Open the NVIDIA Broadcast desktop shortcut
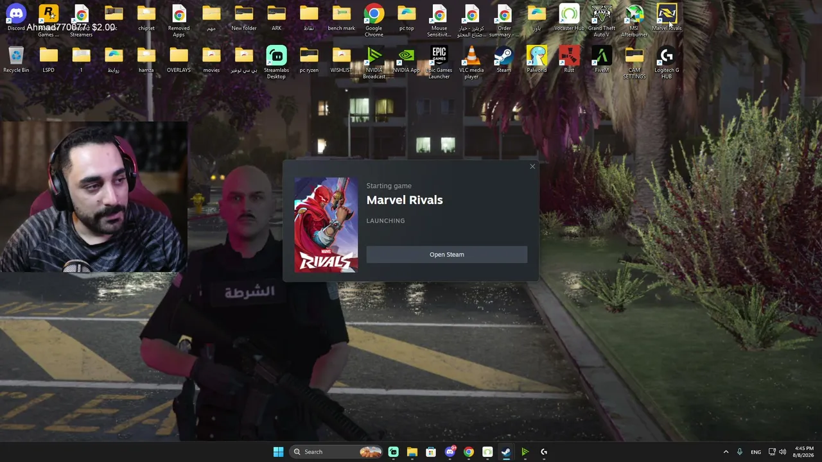 tap(374, 62)
